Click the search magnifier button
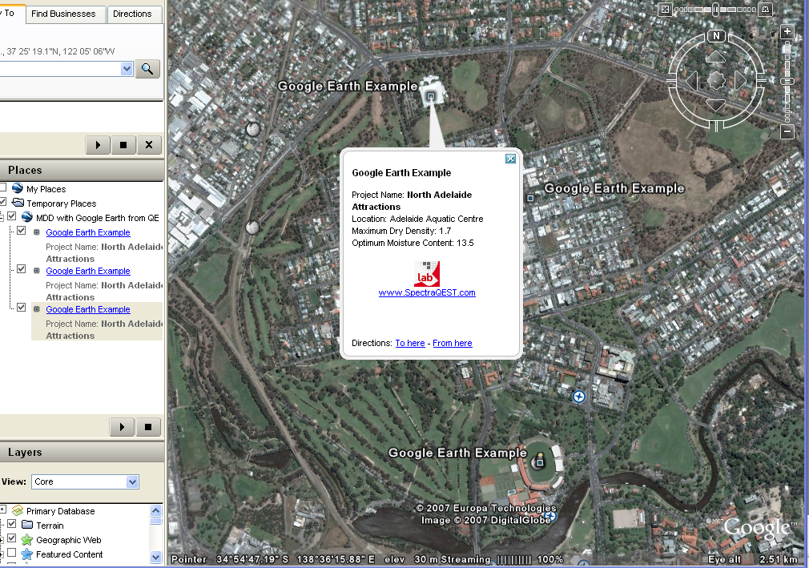This screenshot has width=809, height=568. 147,69
